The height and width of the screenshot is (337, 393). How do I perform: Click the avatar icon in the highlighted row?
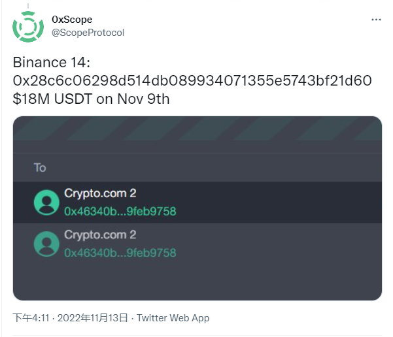click(x=46, y=202)
